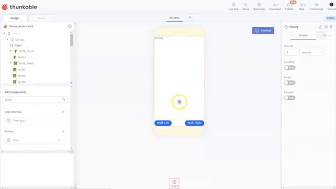Click the Mouse_Animation2 project icon
The image size is (336, 189).
point(5,26)
